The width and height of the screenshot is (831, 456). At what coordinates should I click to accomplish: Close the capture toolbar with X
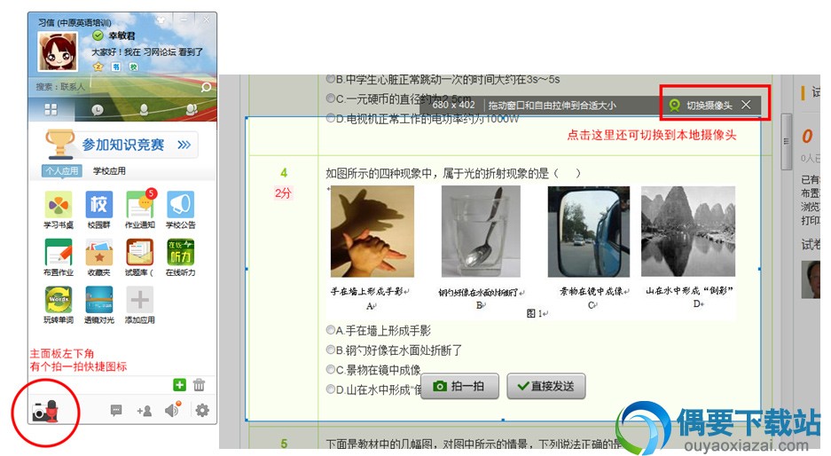pos(746,105)
